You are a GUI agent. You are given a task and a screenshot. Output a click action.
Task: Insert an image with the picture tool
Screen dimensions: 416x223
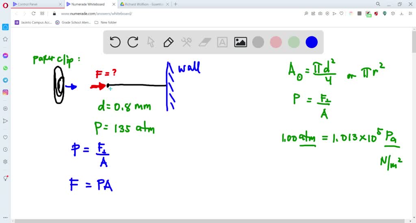pos(240,42)
